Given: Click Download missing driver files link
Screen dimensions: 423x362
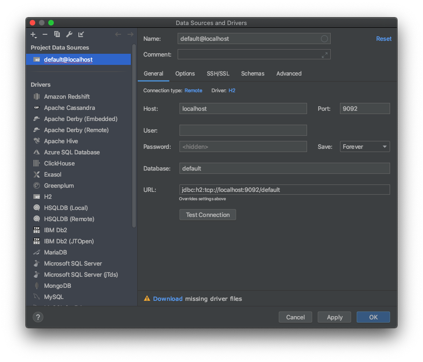Looking at the screenshot, I should 168,298.
